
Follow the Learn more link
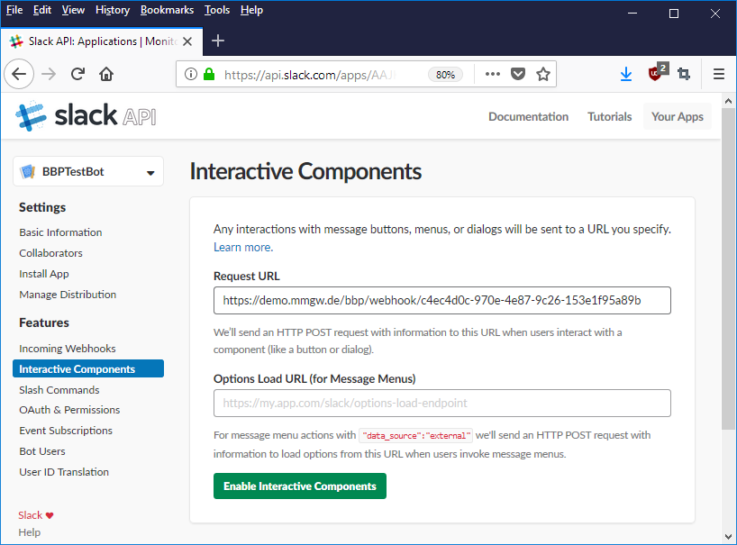(x=243, y=247)
